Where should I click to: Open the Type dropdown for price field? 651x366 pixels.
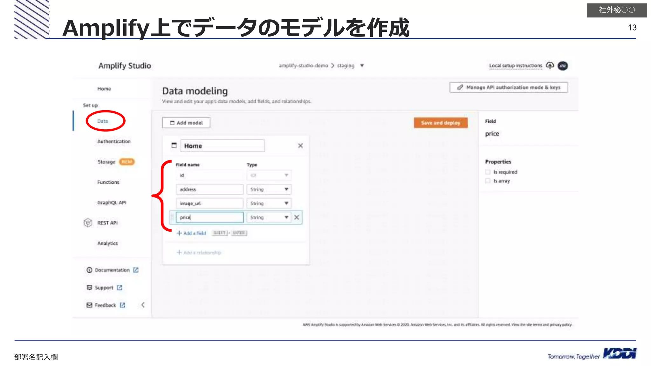click(x=269, y=217)
